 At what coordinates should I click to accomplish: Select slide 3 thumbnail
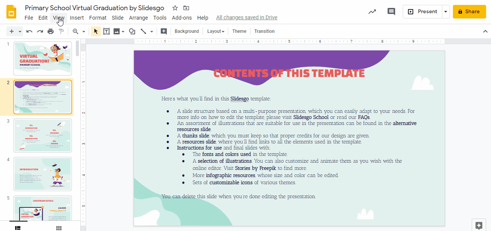pyautogui.click(x=43, y=136)
